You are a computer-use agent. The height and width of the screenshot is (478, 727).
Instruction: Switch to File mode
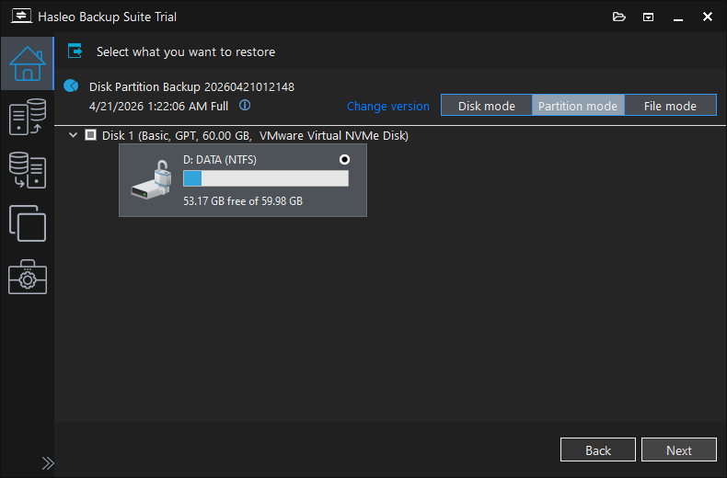670,106
